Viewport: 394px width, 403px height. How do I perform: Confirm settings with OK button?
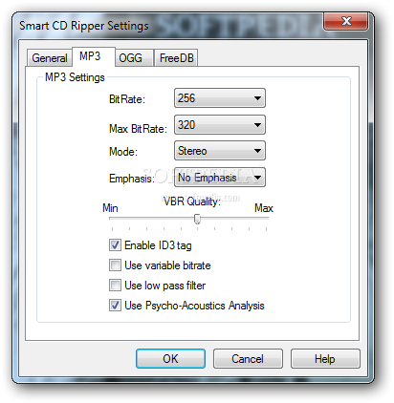pyautogui.click(x=170, y=359)
